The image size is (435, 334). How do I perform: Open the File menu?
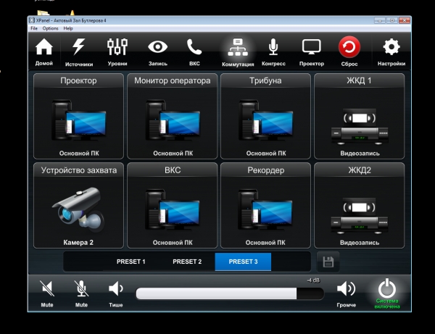pyautogui.click(x=33, y=28)
